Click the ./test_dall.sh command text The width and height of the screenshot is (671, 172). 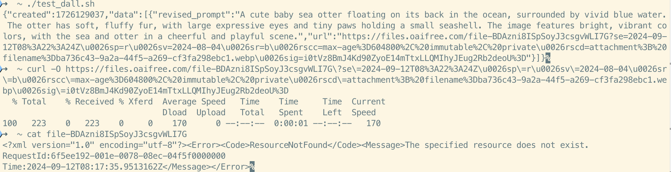tap(61, 4)
